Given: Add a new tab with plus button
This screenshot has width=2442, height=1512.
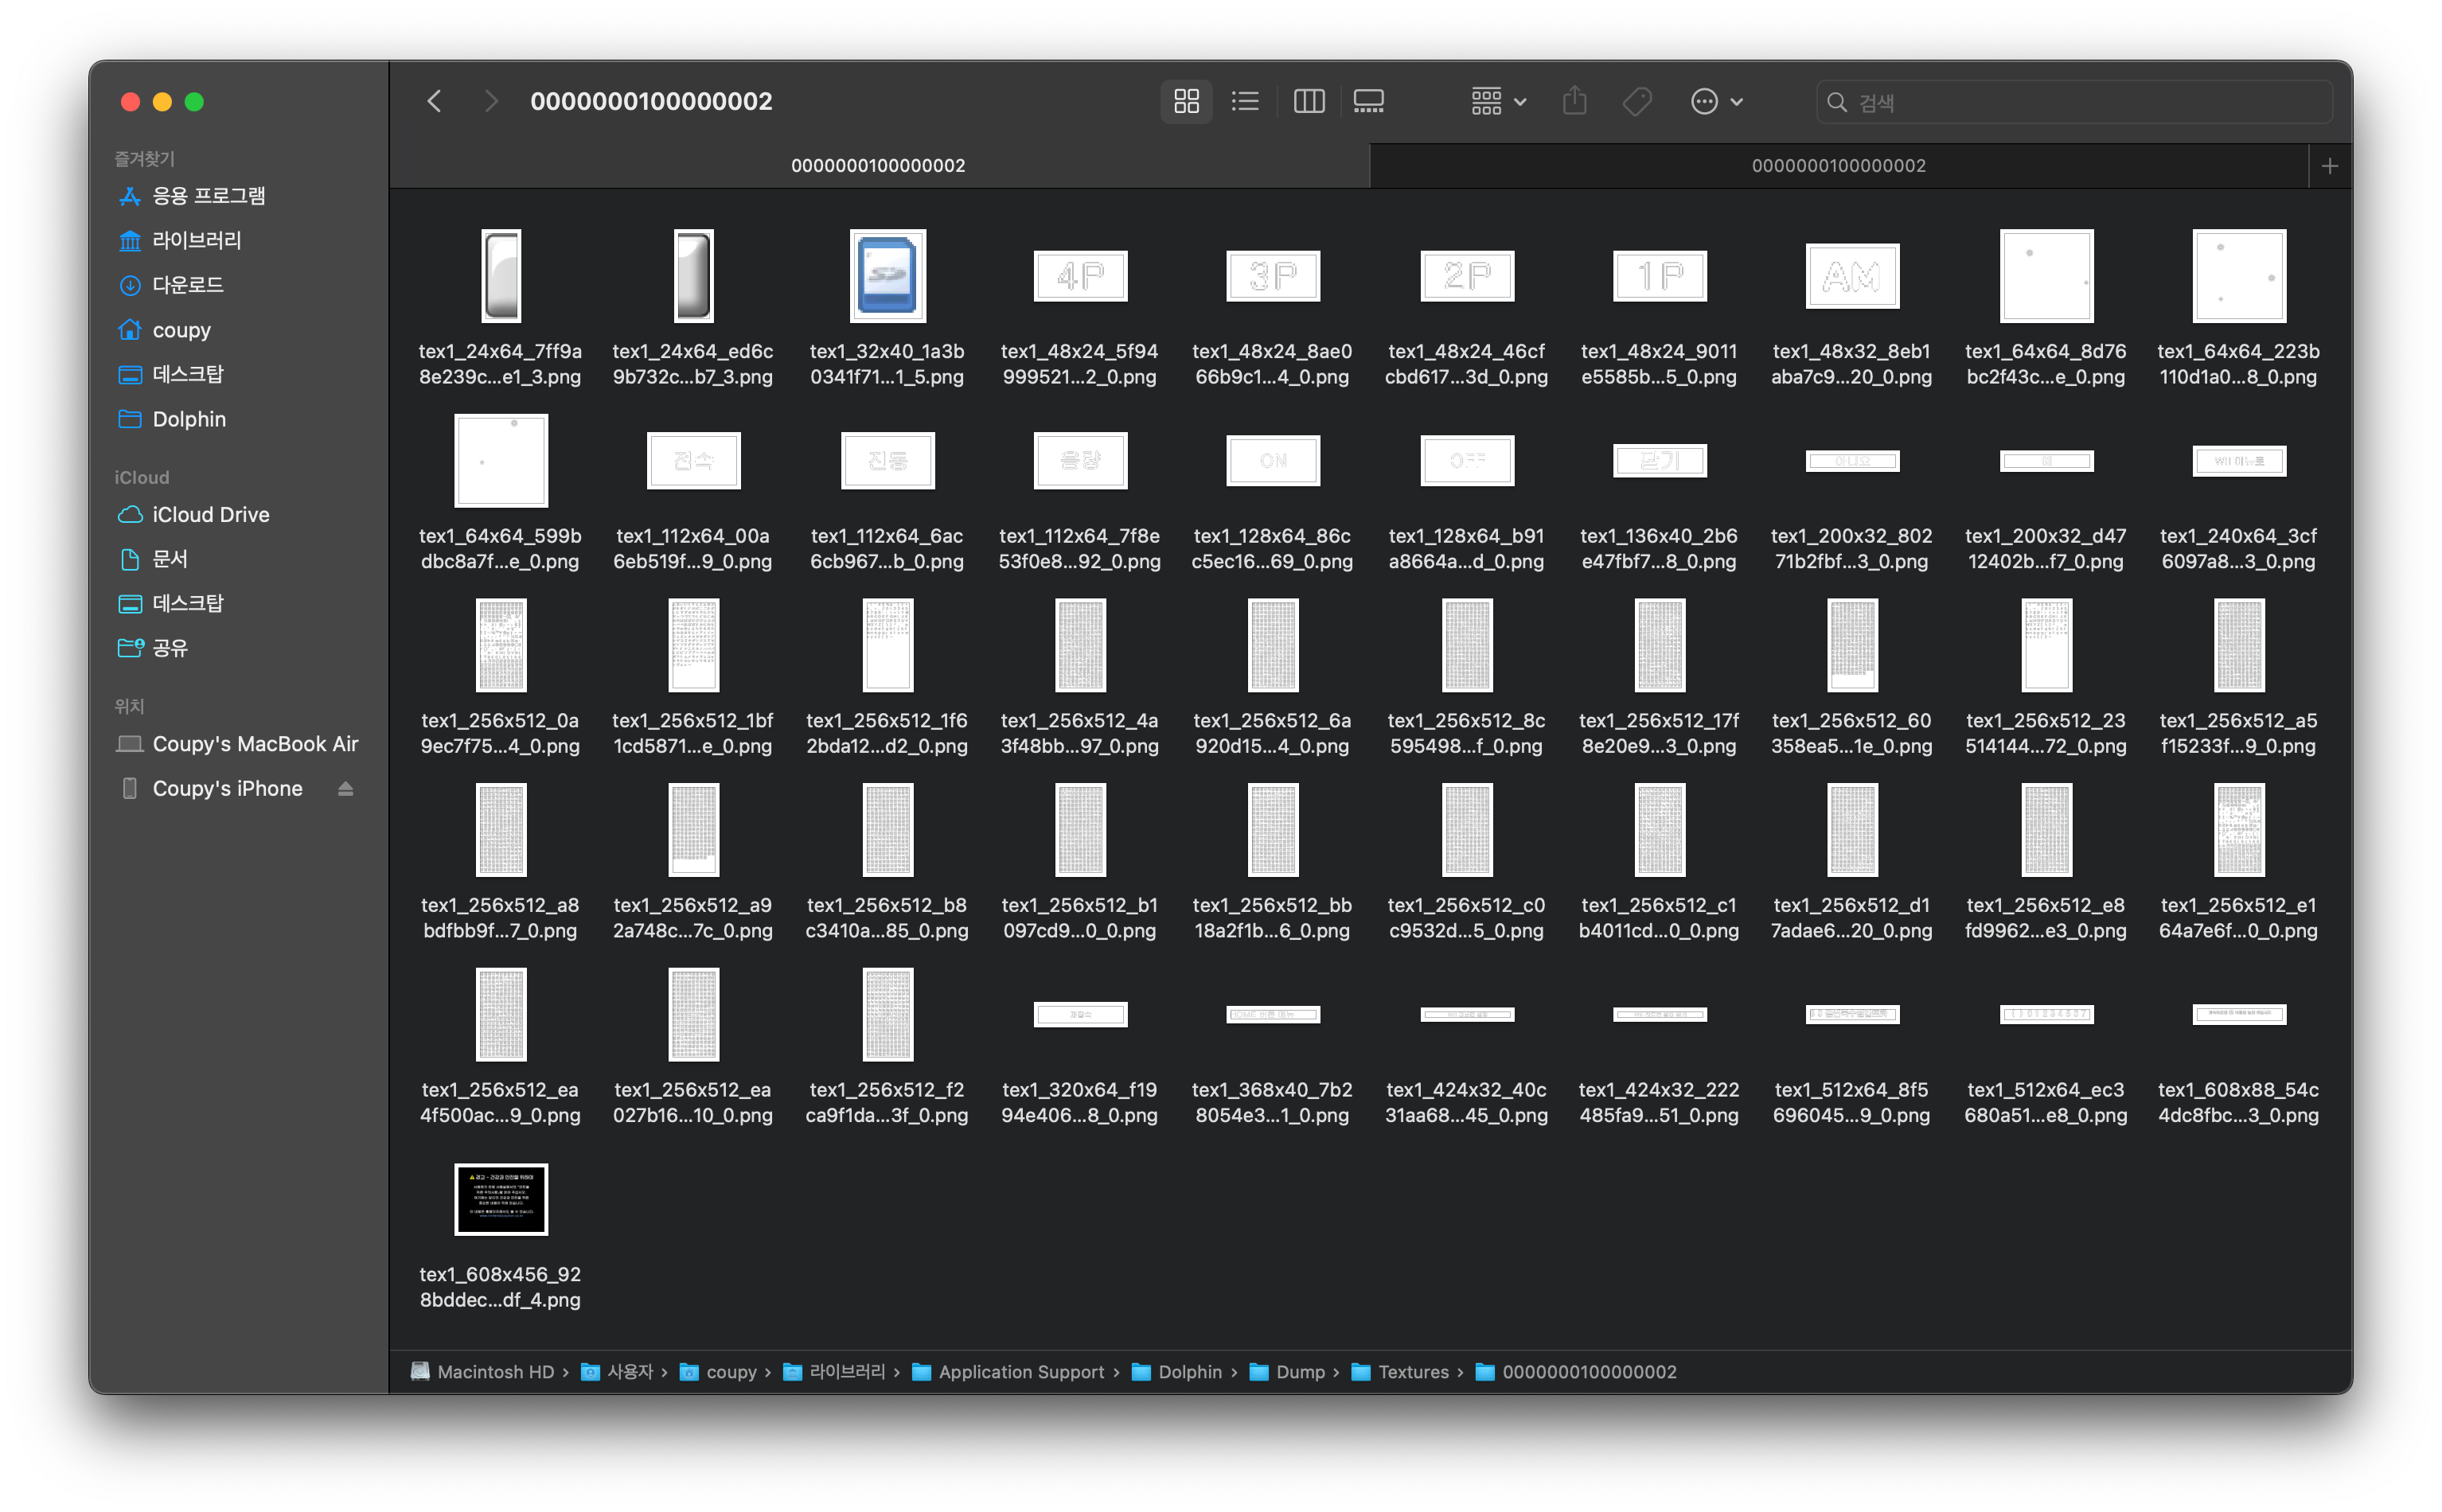Looking at the screenshot, I should coord(2329,166).
